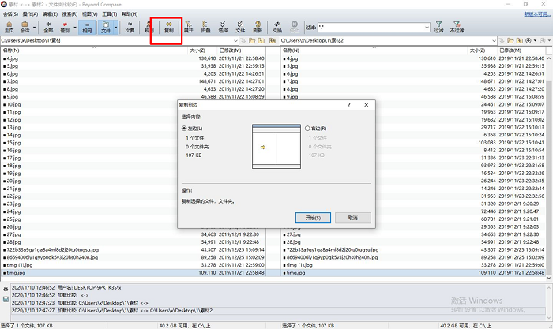The width and height of the screenshot is (553, 329).
Task: Click the 选择 (Select all) checkmark icon
Action: point(223,27)
